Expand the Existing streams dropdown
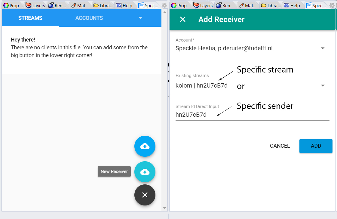 coord(323,85)
